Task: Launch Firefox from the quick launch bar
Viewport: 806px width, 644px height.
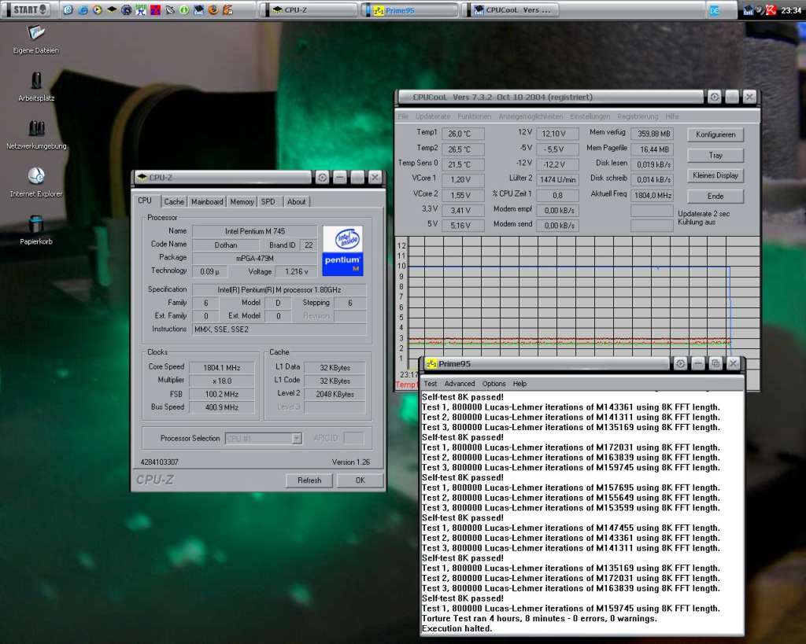Action: click(213, 9)
